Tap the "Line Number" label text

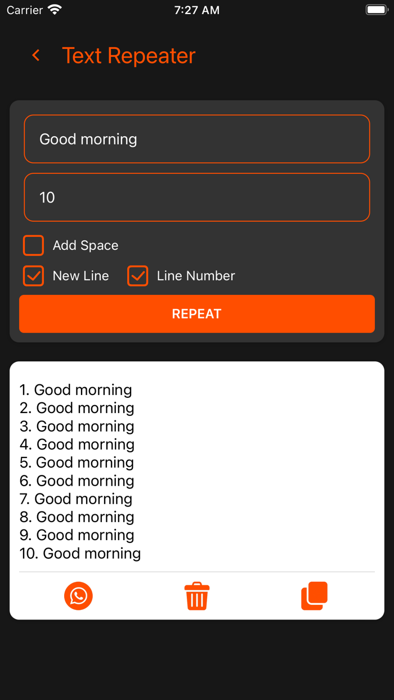[x=196, y=276]
